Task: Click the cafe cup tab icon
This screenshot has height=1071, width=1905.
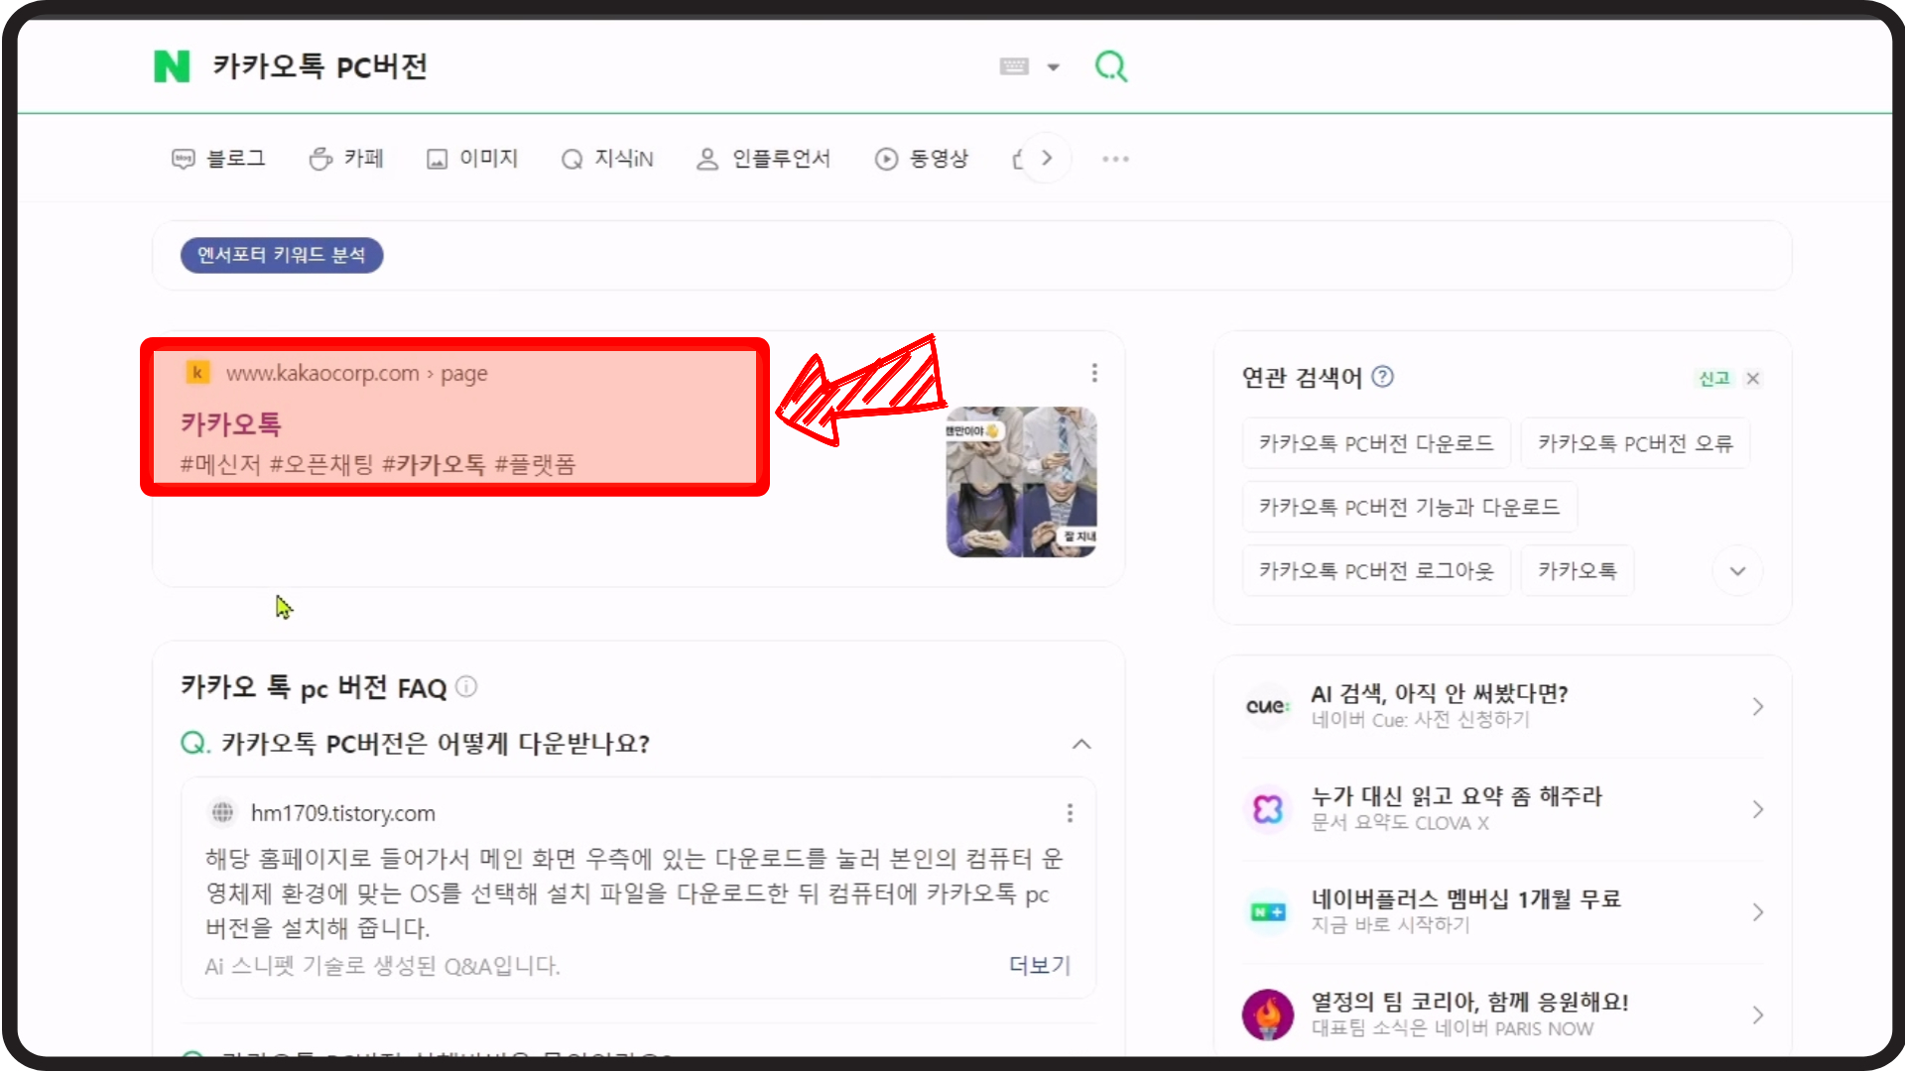Action: [x=320, y=159]
